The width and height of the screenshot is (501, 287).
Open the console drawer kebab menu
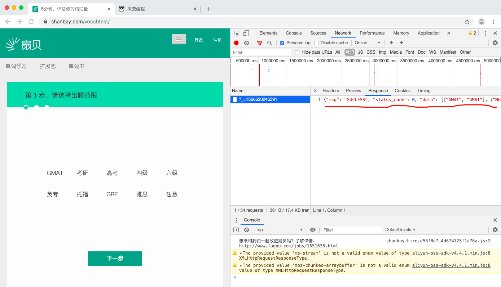(x=237, y=220)
